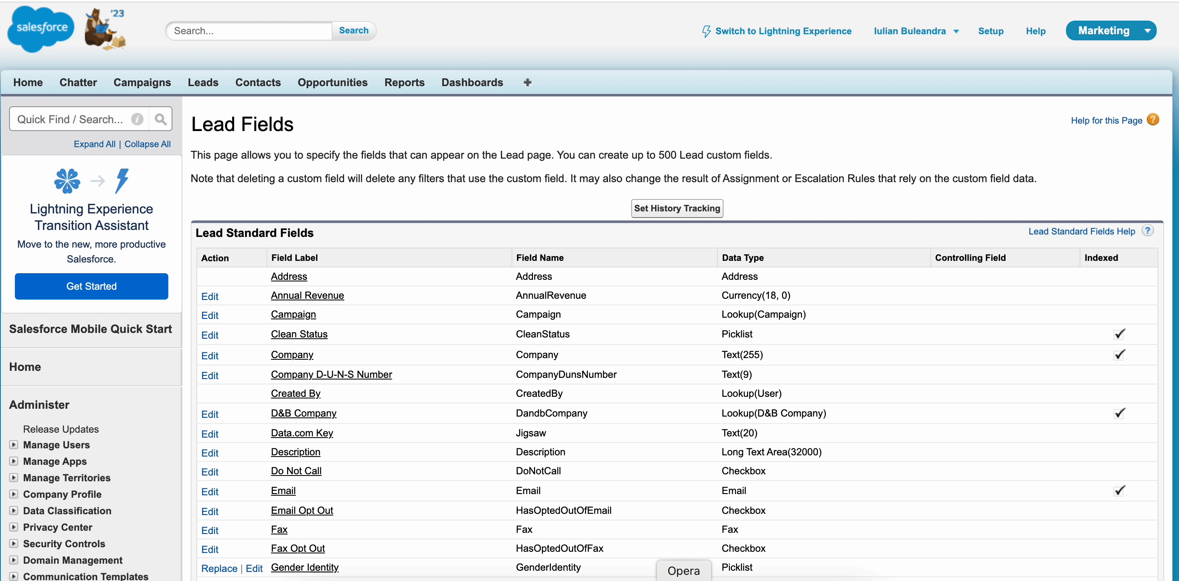This screenshot has width=1179, height=581.
Task: Click the Transition Assistant flower-to-bolt graphic
Action: 92,180
